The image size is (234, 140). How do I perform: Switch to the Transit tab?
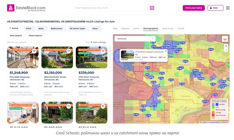click(181, 28)
